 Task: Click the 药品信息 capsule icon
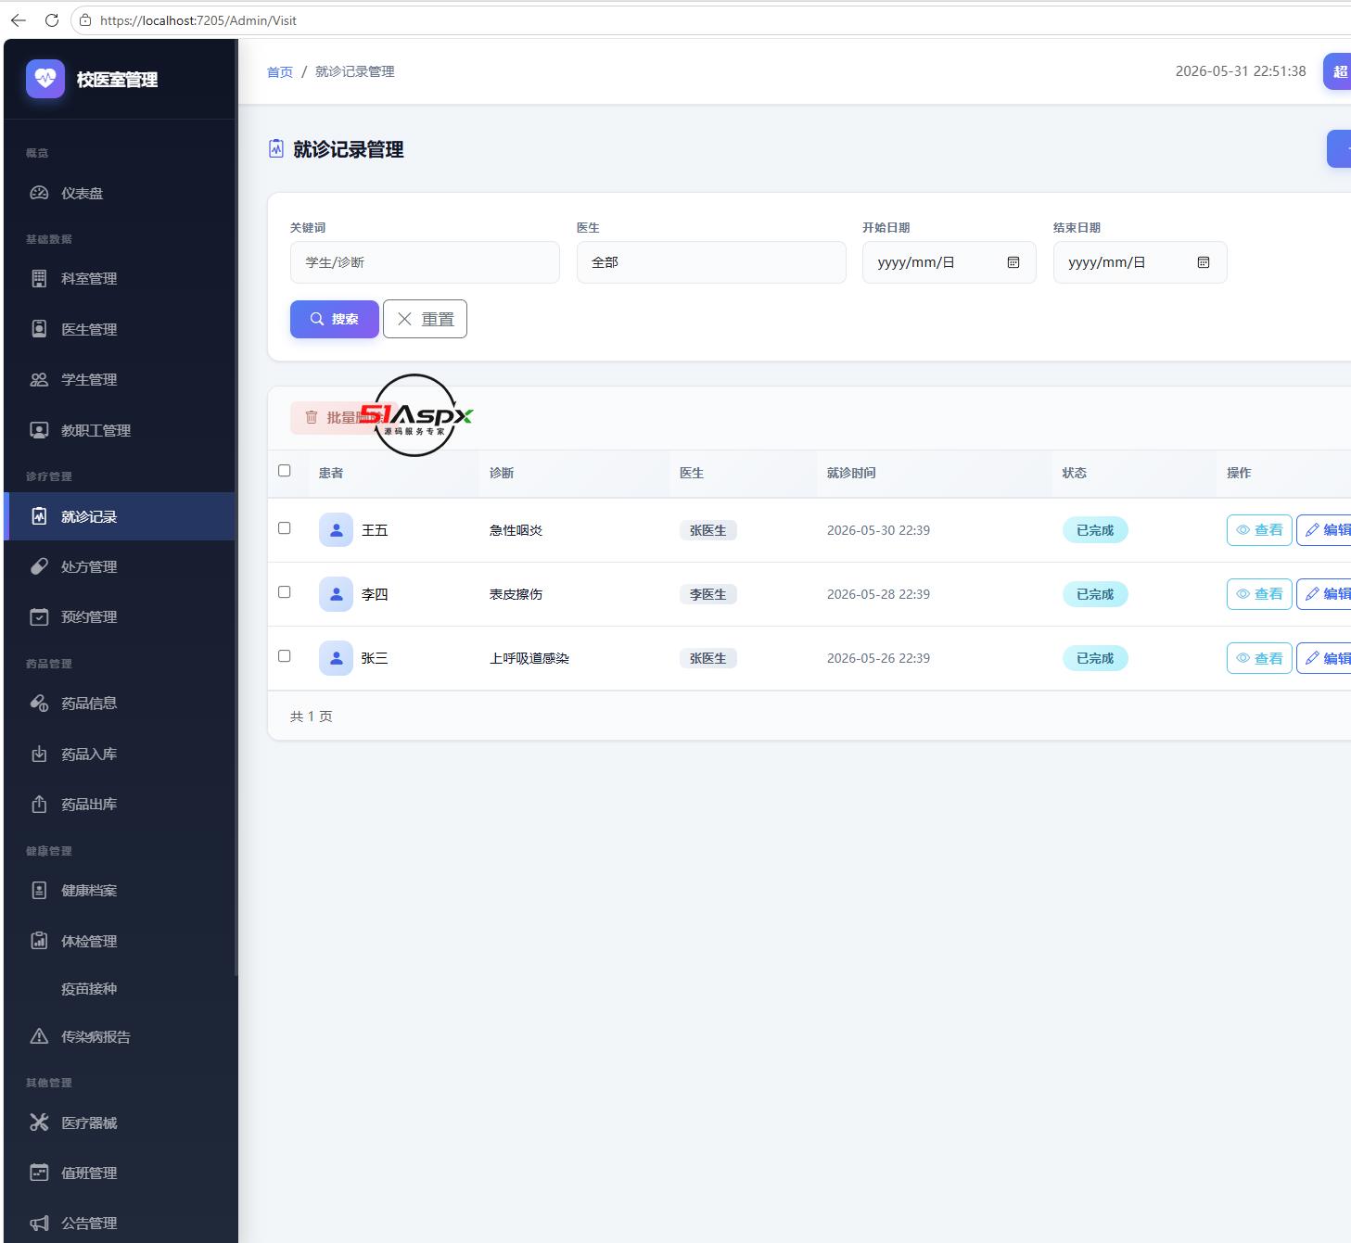39,703
